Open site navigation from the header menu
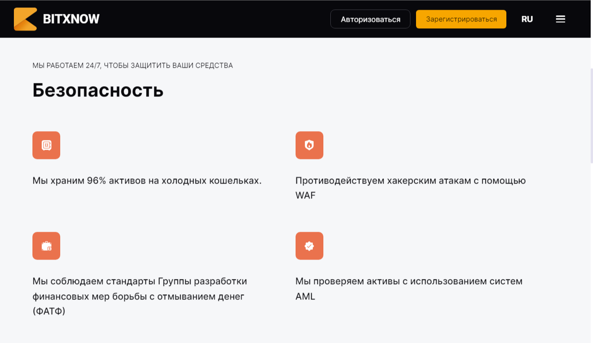The image size is (593, 343). point(560,19)
